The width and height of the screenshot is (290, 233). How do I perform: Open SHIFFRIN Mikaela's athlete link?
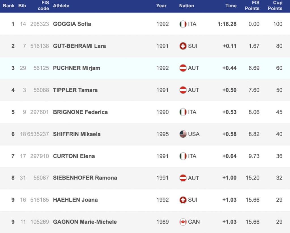(x=77, y=134)
